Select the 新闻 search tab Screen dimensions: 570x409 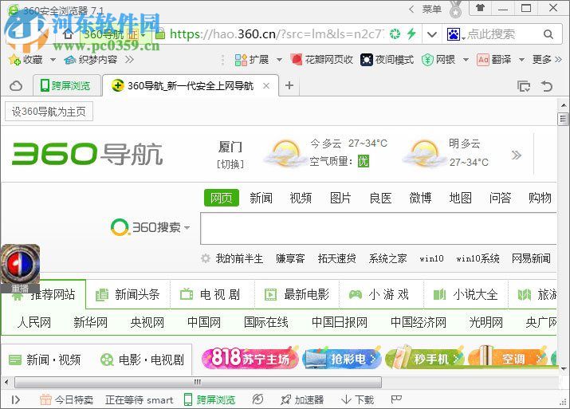pos(261,198)
